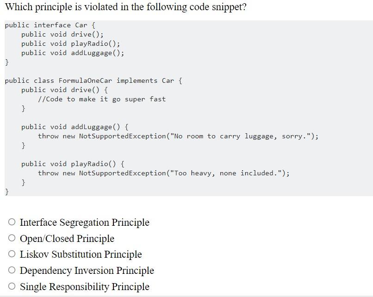
Task: Click the Single Responsibility Principle label text
Action: click(x=85, y=287)
